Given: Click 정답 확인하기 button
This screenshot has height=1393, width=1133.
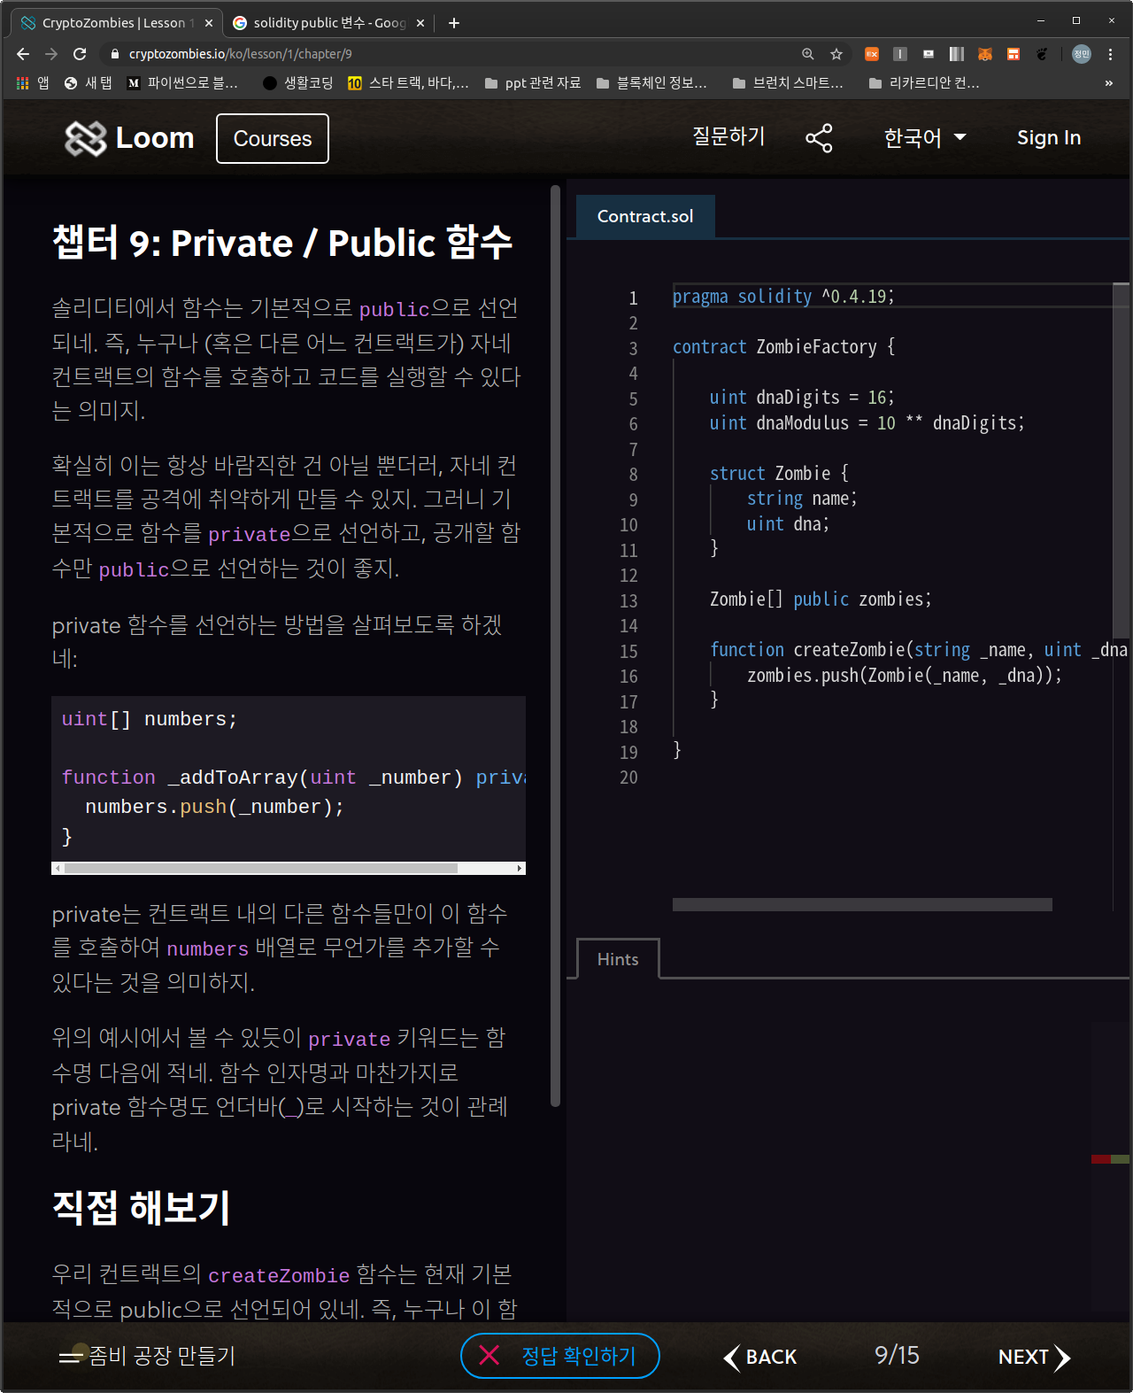Looking at the screenshot, I should pos(560,1356).
